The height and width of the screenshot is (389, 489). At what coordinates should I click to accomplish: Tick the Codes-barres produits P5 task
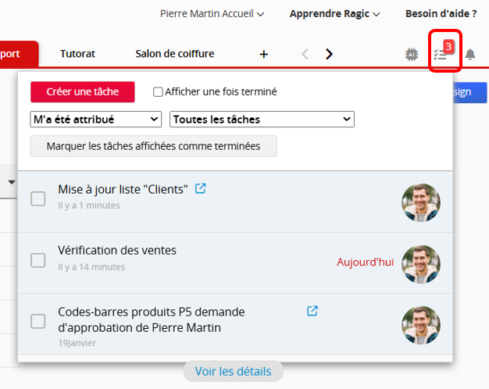pyautogui.click(x=38, y=321)
